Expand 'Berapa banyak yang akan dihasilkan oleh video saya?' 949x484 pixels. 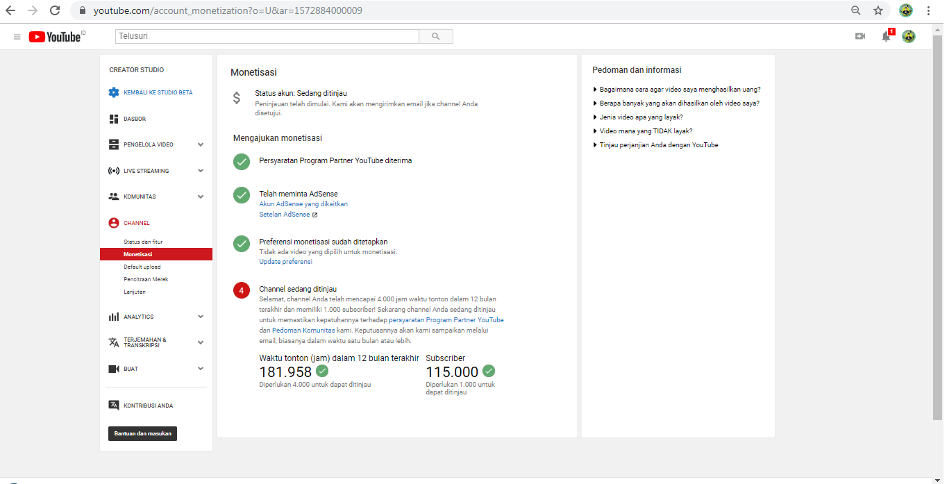[676, 103]
